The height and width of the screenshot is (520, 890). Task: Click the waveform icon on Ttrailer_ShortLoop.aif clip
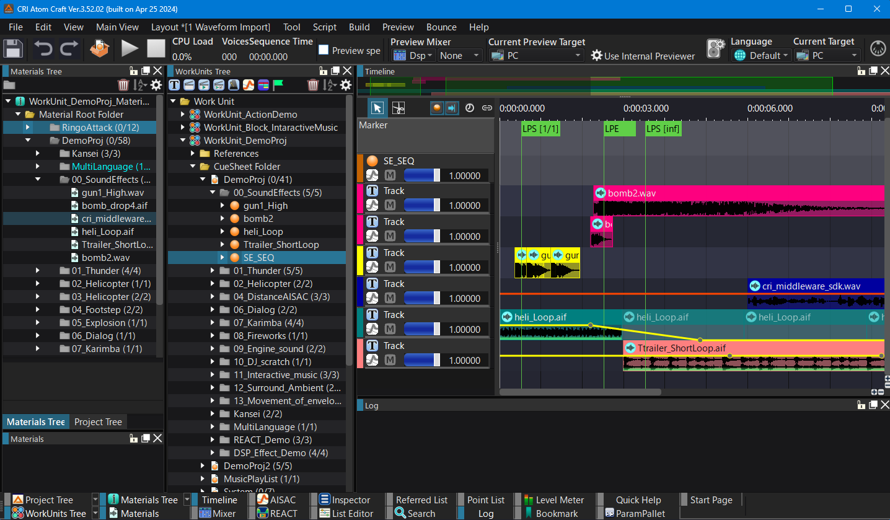coord(630,348)
